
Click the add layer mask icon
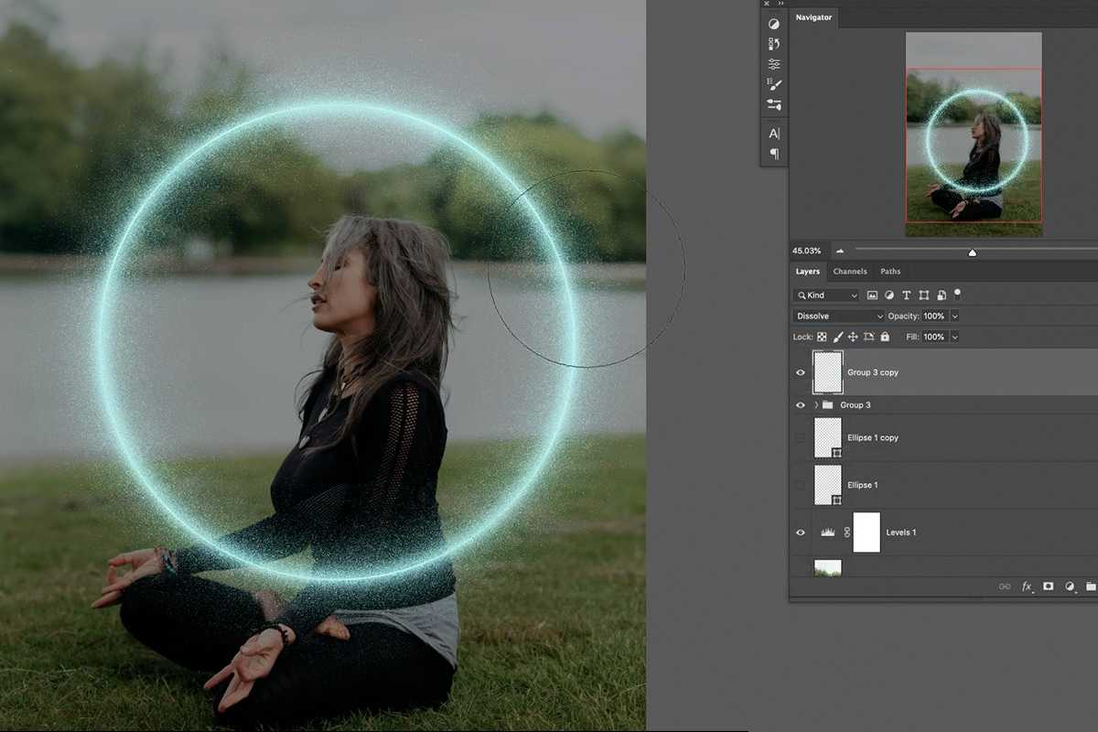[x=1049, y=586]
